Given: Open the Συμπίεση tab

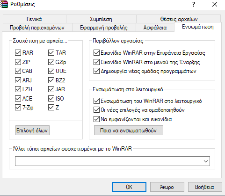Looking at the screenshot, I should [x=101, y=19].
